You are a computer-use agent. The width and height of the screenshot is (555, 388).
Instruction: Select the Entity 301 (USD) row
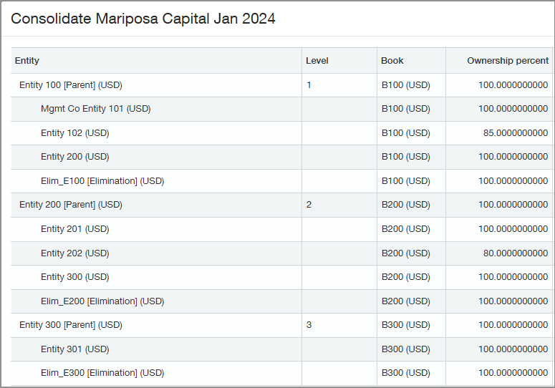pyautogui.click(x=74, y=349)
